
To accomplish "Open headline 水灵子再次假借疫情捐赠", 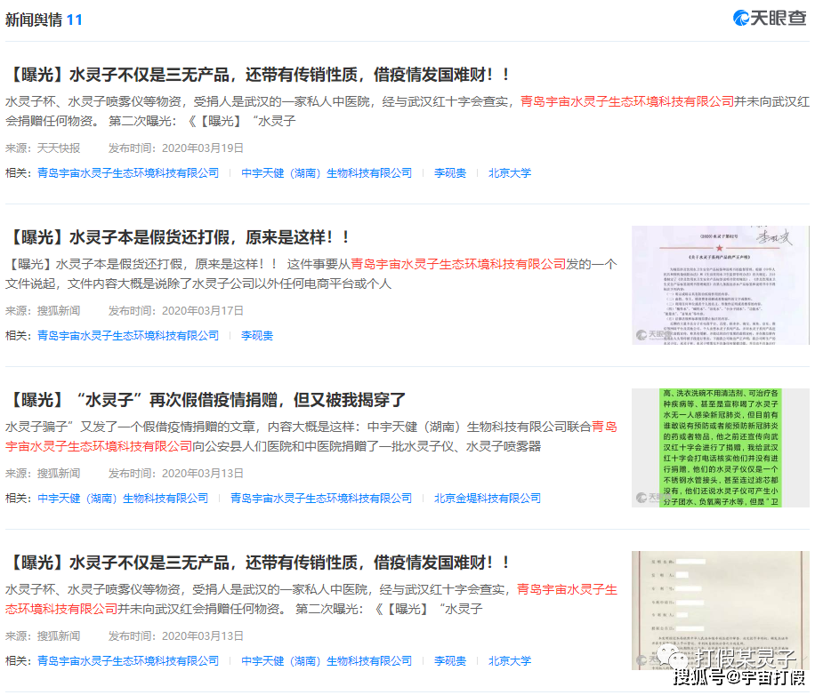I will pos(206,400).
